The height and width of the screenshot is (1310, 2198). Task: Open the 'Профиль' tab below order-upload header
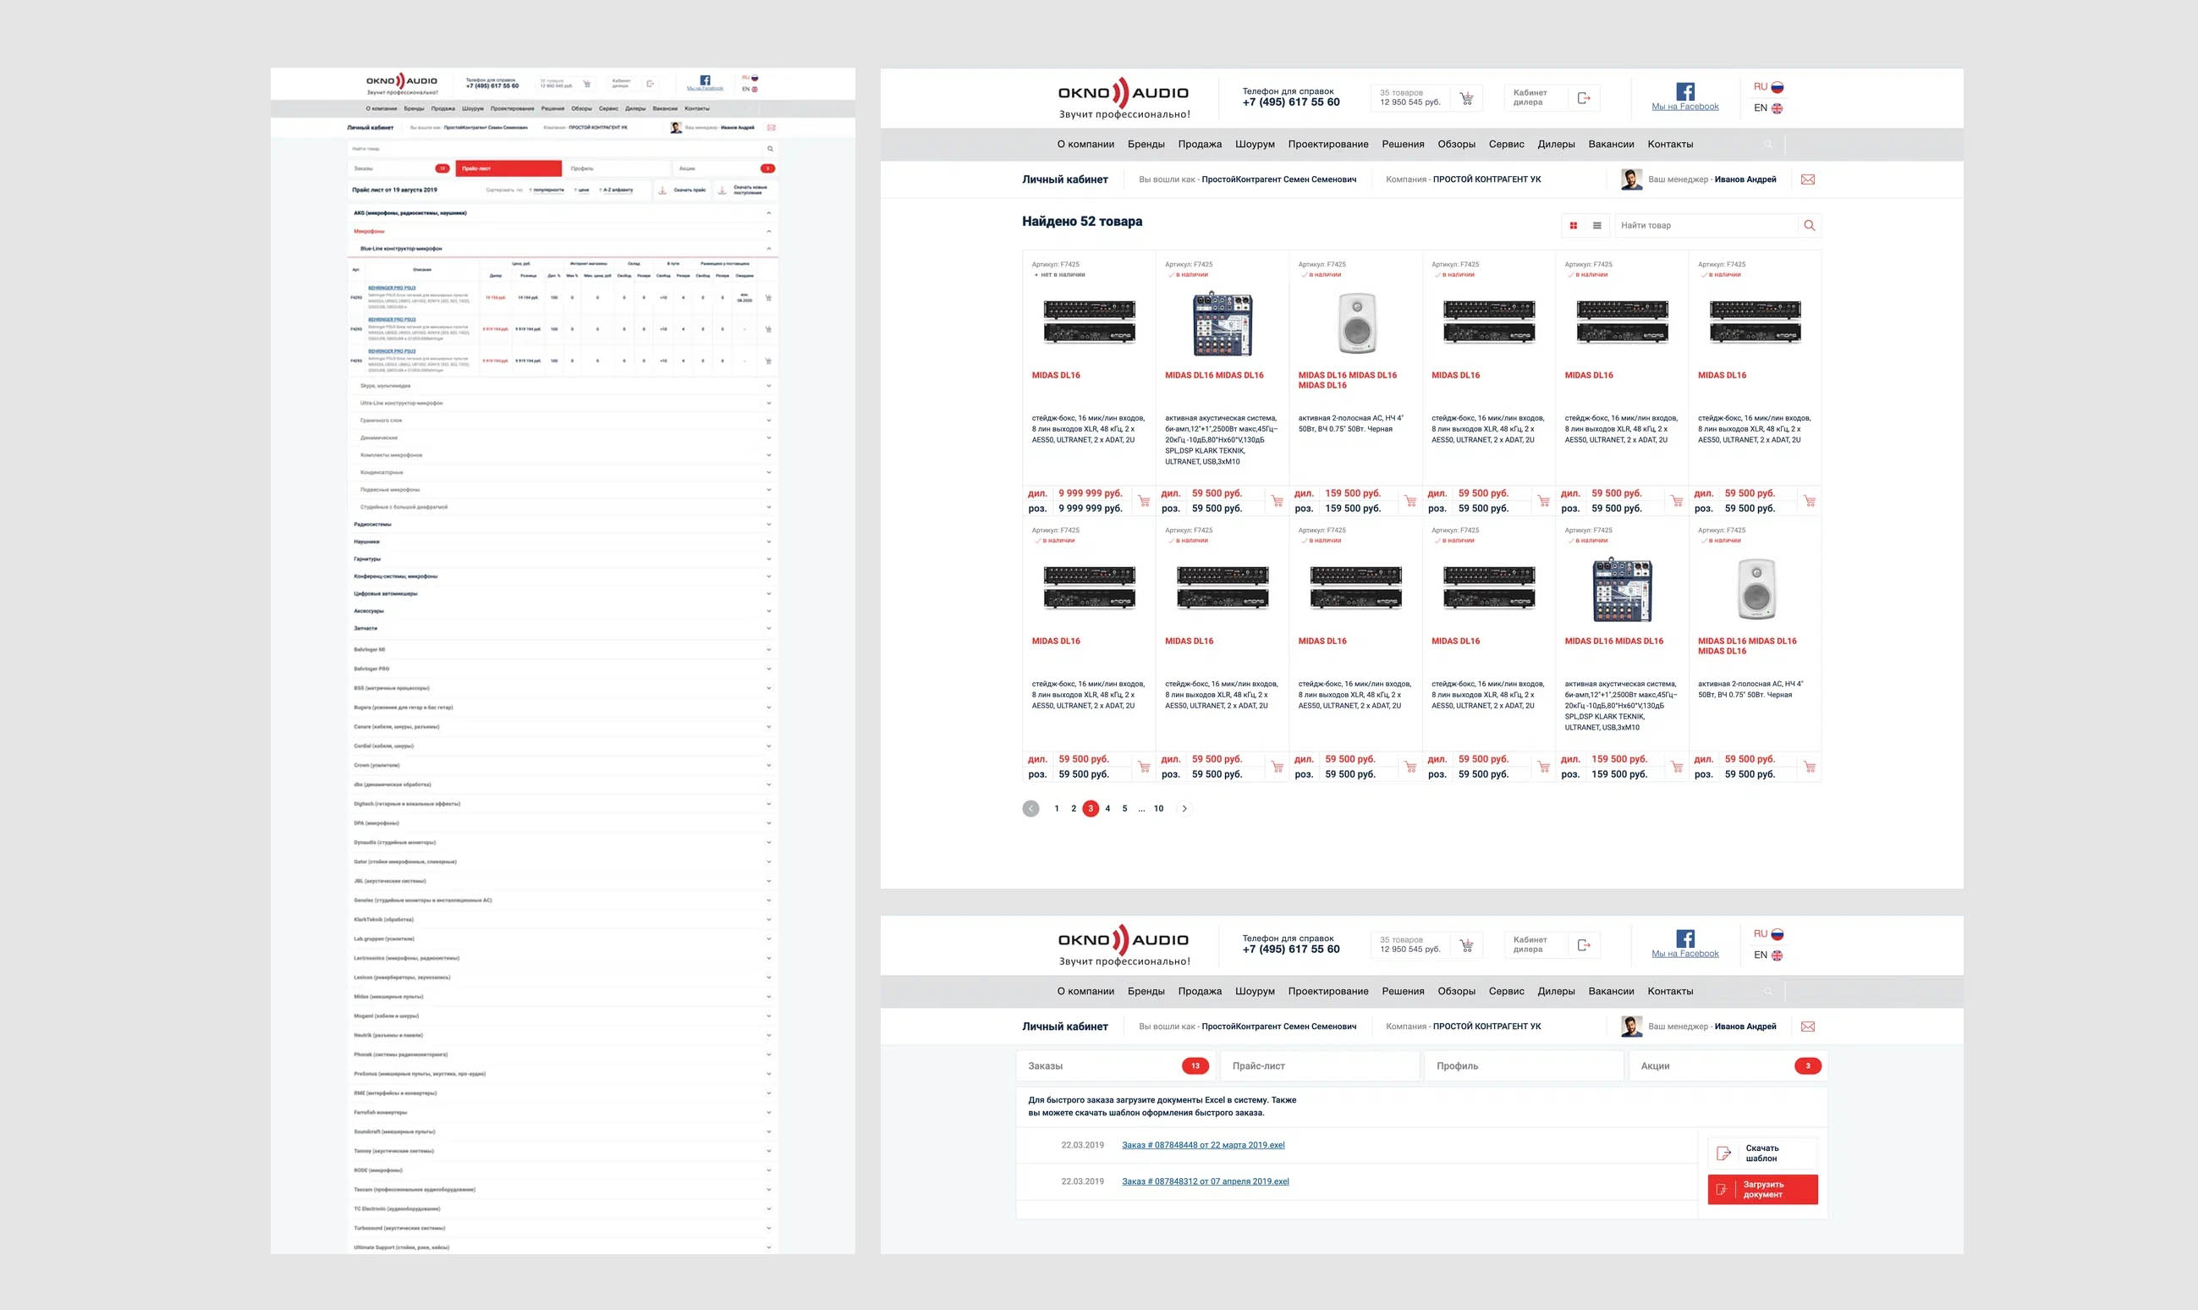(1522, 1065)
